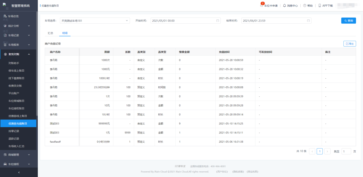Viewport: 363px width, 177px height.
Task: Click the 用户协议 footer link
Action: tap(222, 172)
